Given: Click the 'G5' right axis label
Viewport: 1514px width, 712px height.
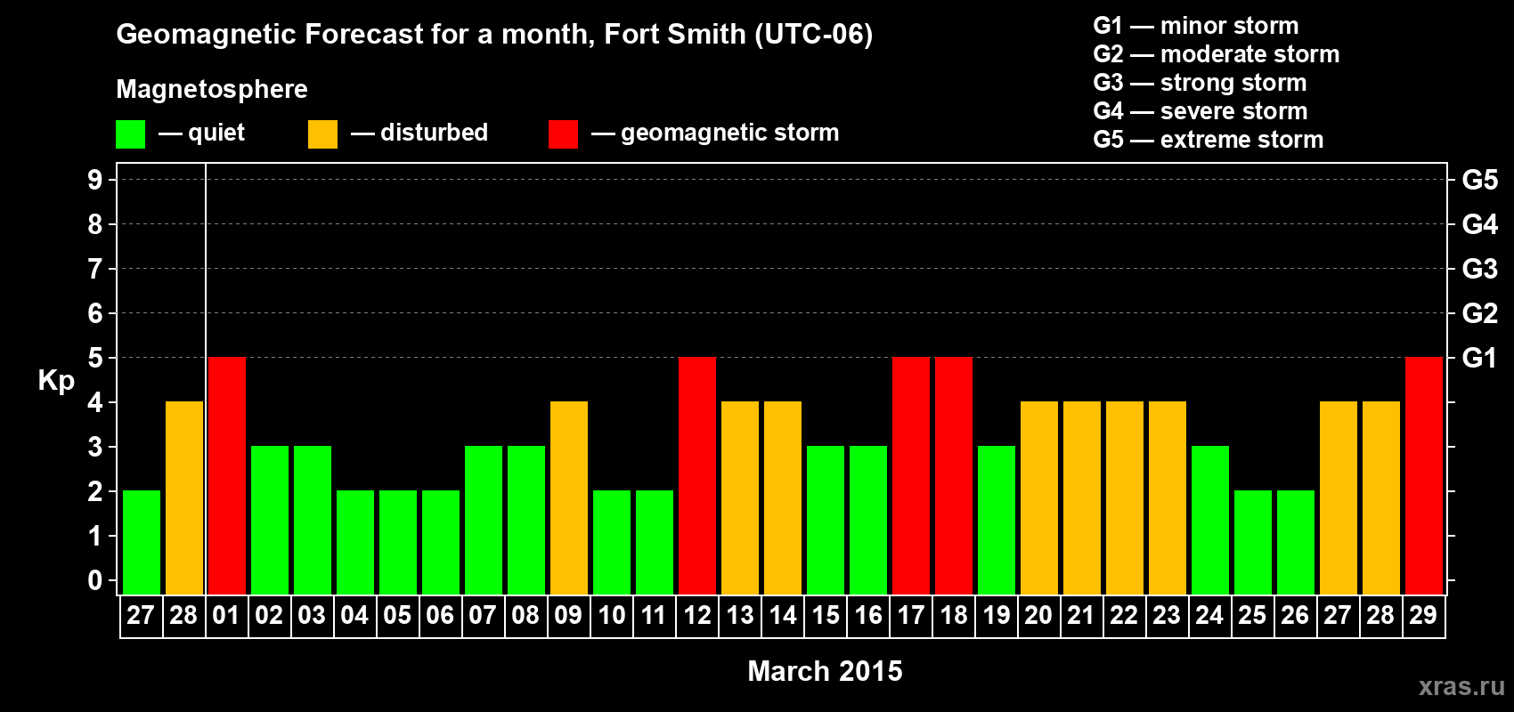Looking at the screenshot, I should click(x=1479, y=180).
